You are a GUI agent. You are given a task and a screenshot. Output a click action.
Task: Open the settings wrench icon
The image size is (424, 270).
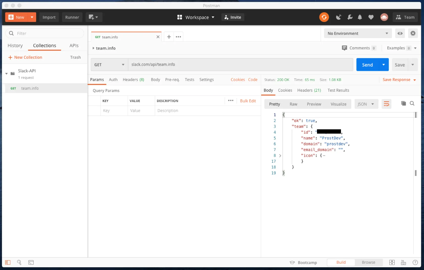[x=350, y=17]
